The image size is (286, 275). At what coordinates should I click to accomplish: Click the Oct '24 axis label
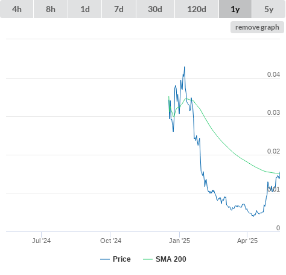110,241
